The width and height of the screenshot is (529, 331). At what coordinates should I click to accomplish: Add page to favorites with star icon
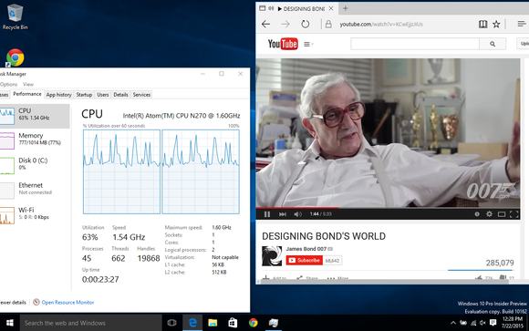point(496,24)
